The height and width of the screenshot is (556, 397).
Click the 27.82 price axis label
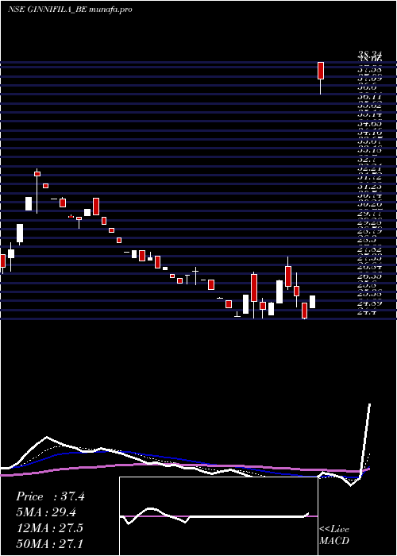tap(370, 249)
